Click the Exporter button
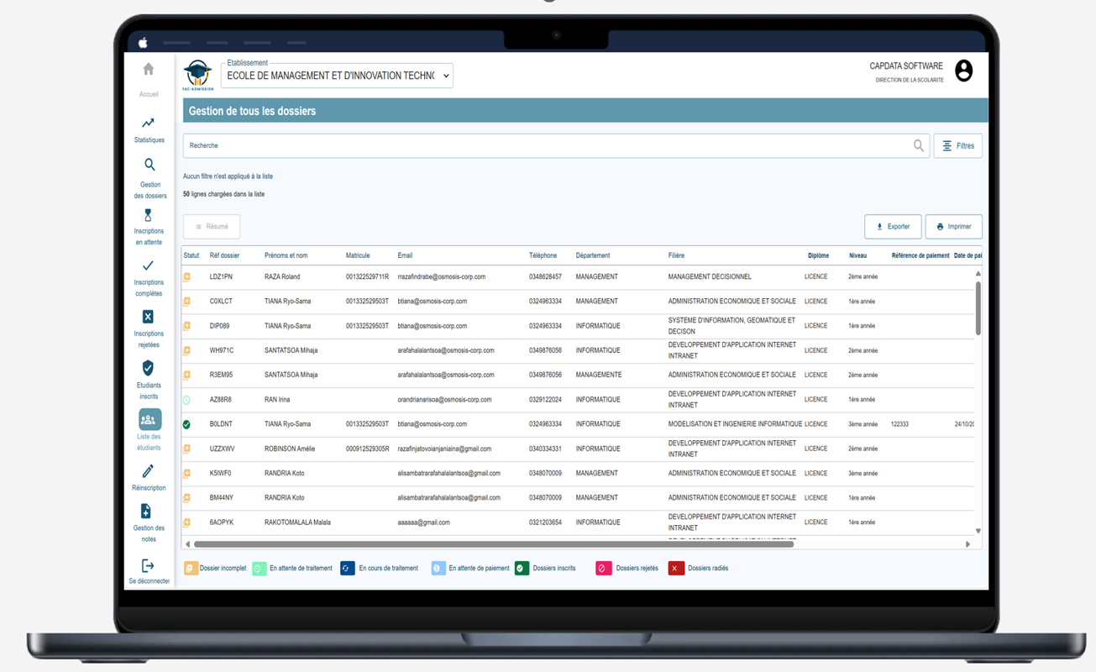The height and width of the screenshot is (672, 1096). (893, 227)
